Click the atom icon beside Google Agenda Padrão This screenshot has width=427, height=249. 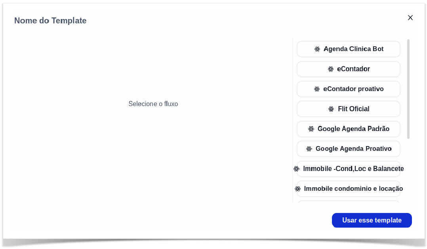(311, 129)
